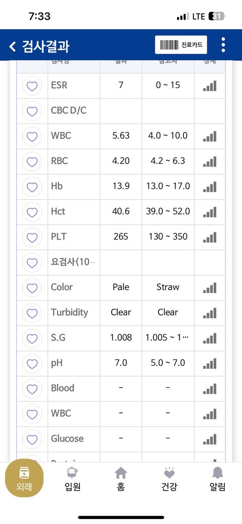Viewport: 242px width, 524px height.
Task: Toggle the heart next to Blood
Action: tap(32, 388)
